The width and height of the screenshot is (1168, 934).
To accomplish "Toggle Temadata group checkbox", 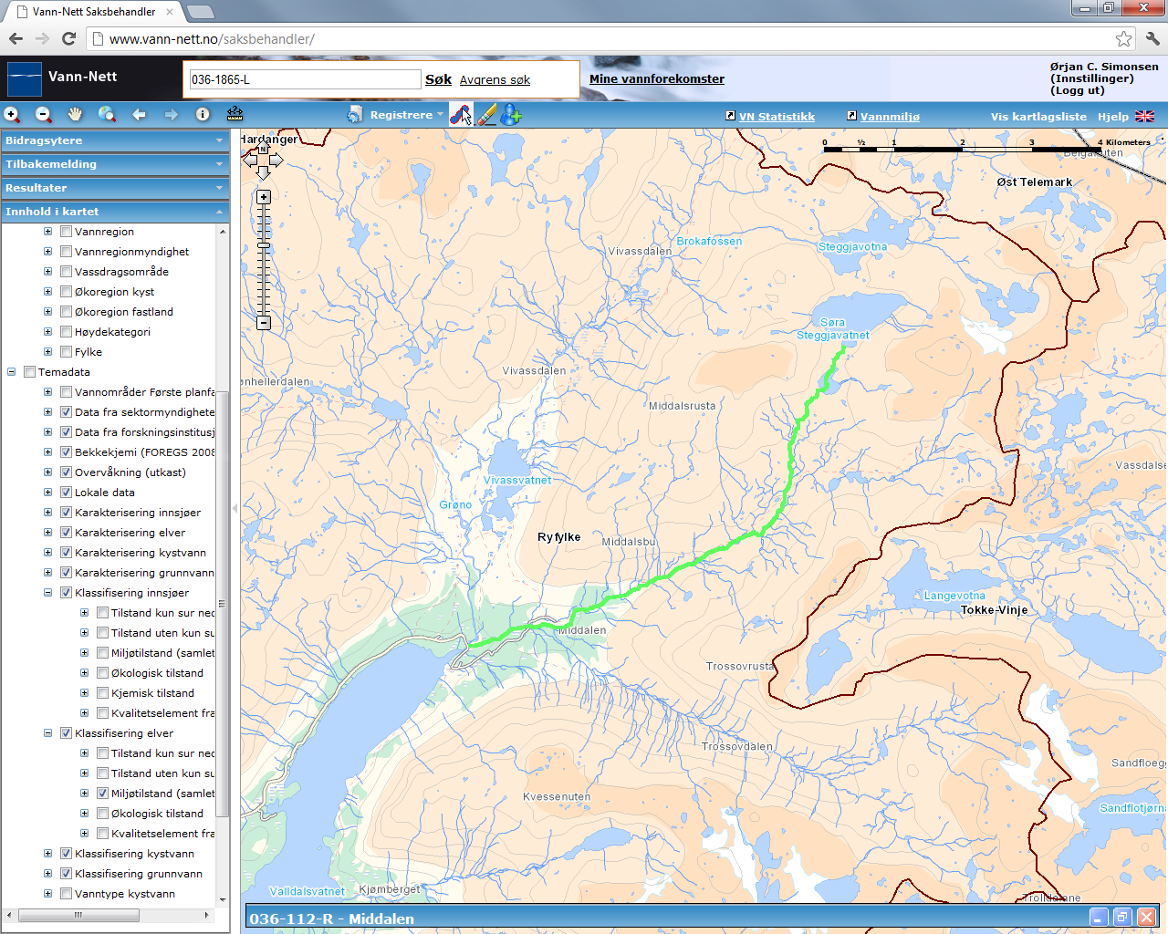I will [29, 372].
